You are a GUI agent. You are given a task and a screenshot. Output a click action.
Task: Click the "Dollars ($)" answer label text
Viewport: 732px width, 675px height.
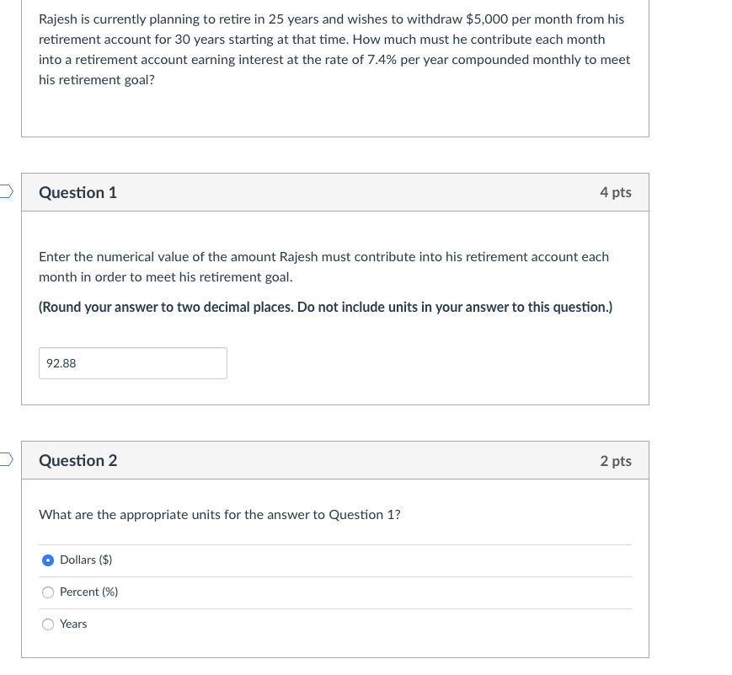coord(87,560)
